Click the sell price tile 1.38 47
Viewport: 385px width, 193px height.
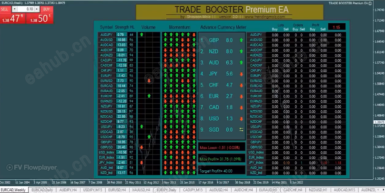coord(13,19)
